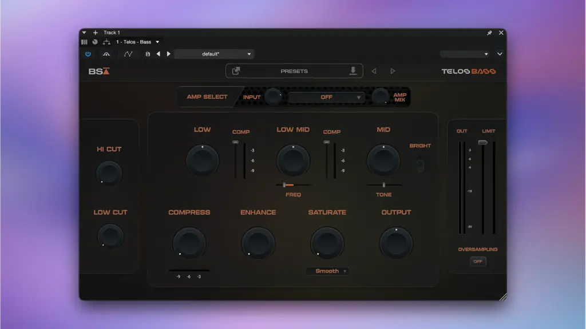The image size is (586, 329).
Task: Click the add plugin plus icon
Action: 96,33
